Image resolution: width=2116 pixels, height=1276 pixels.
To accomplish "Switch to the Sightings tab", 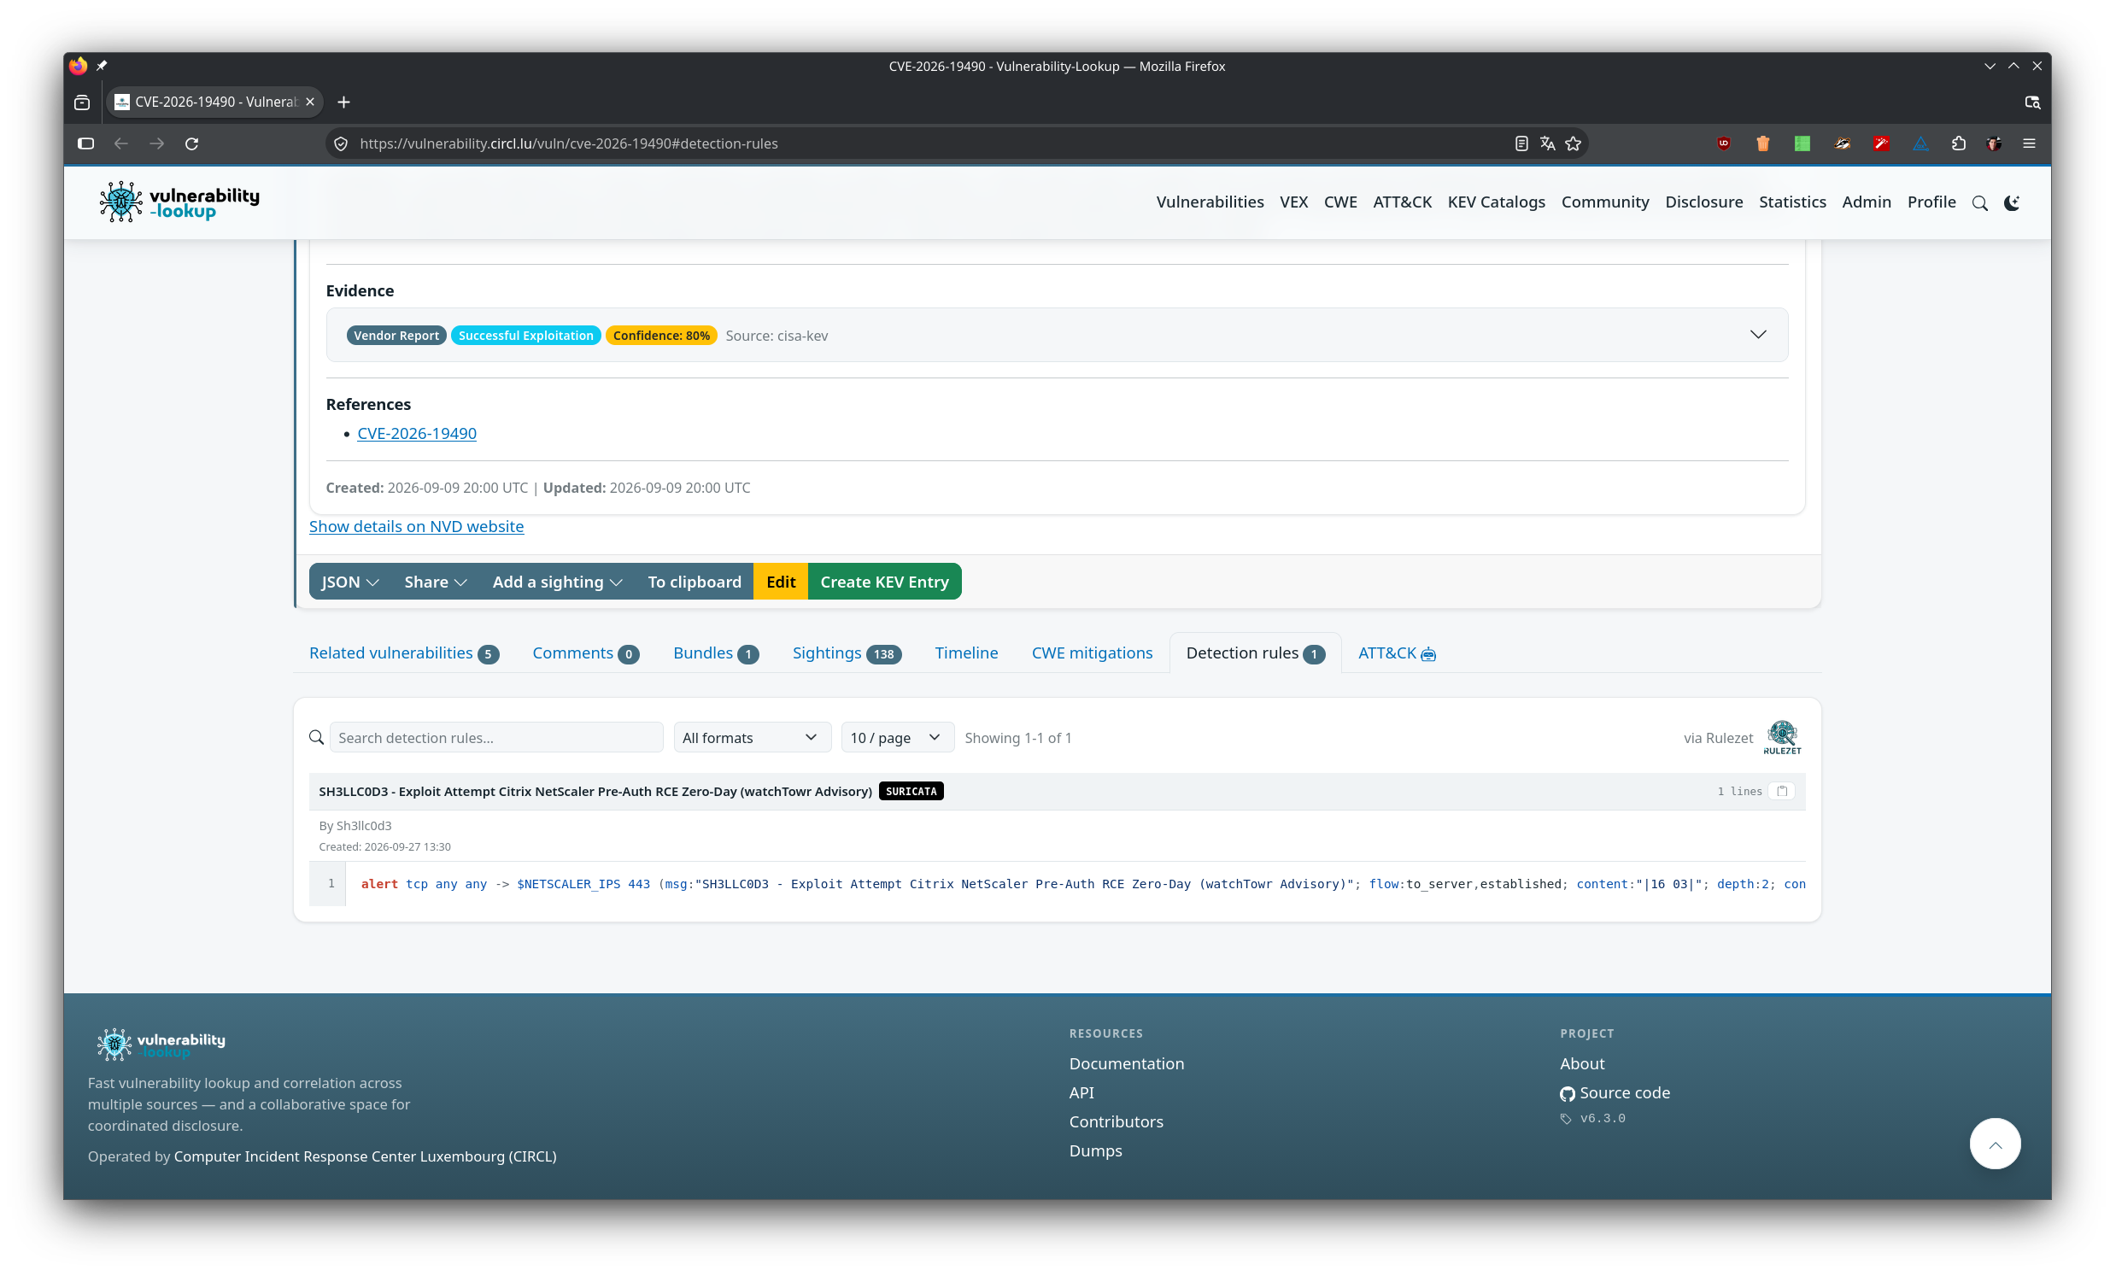I will 846,653.
